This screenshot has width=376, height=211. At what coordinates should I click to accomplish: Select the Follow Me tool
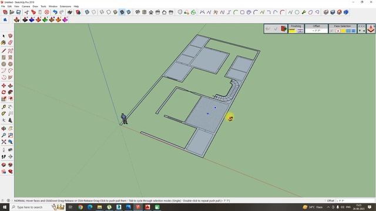pyautogui.click(x=11, y=92)
